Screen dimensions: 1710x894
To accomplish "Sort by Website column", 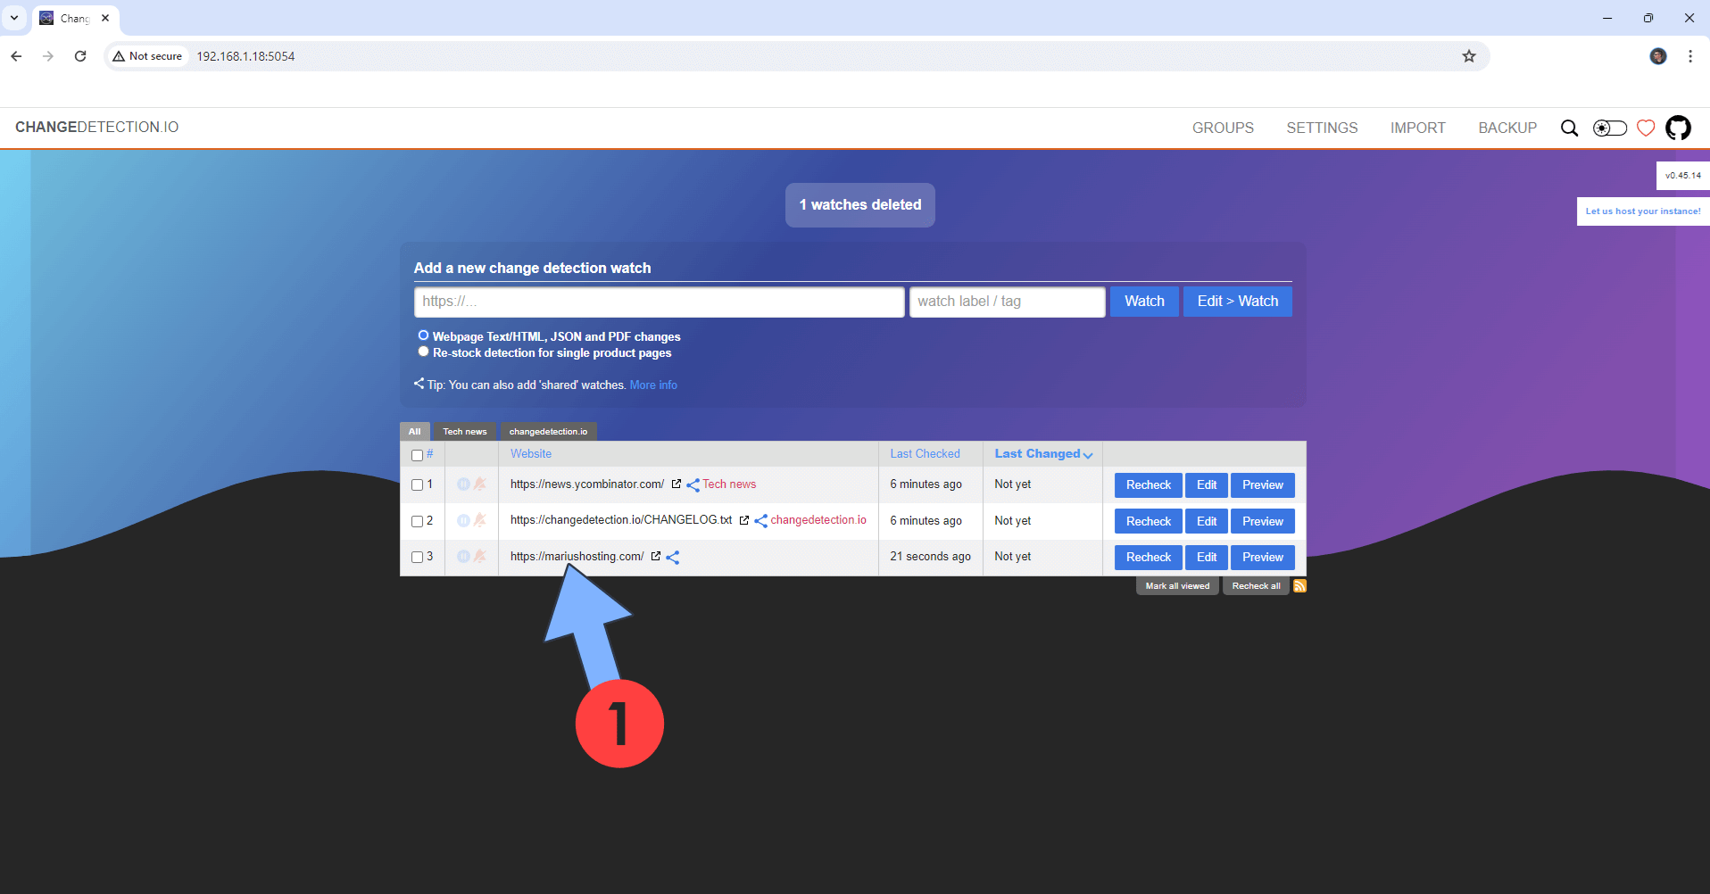I will tap(531, 454).
